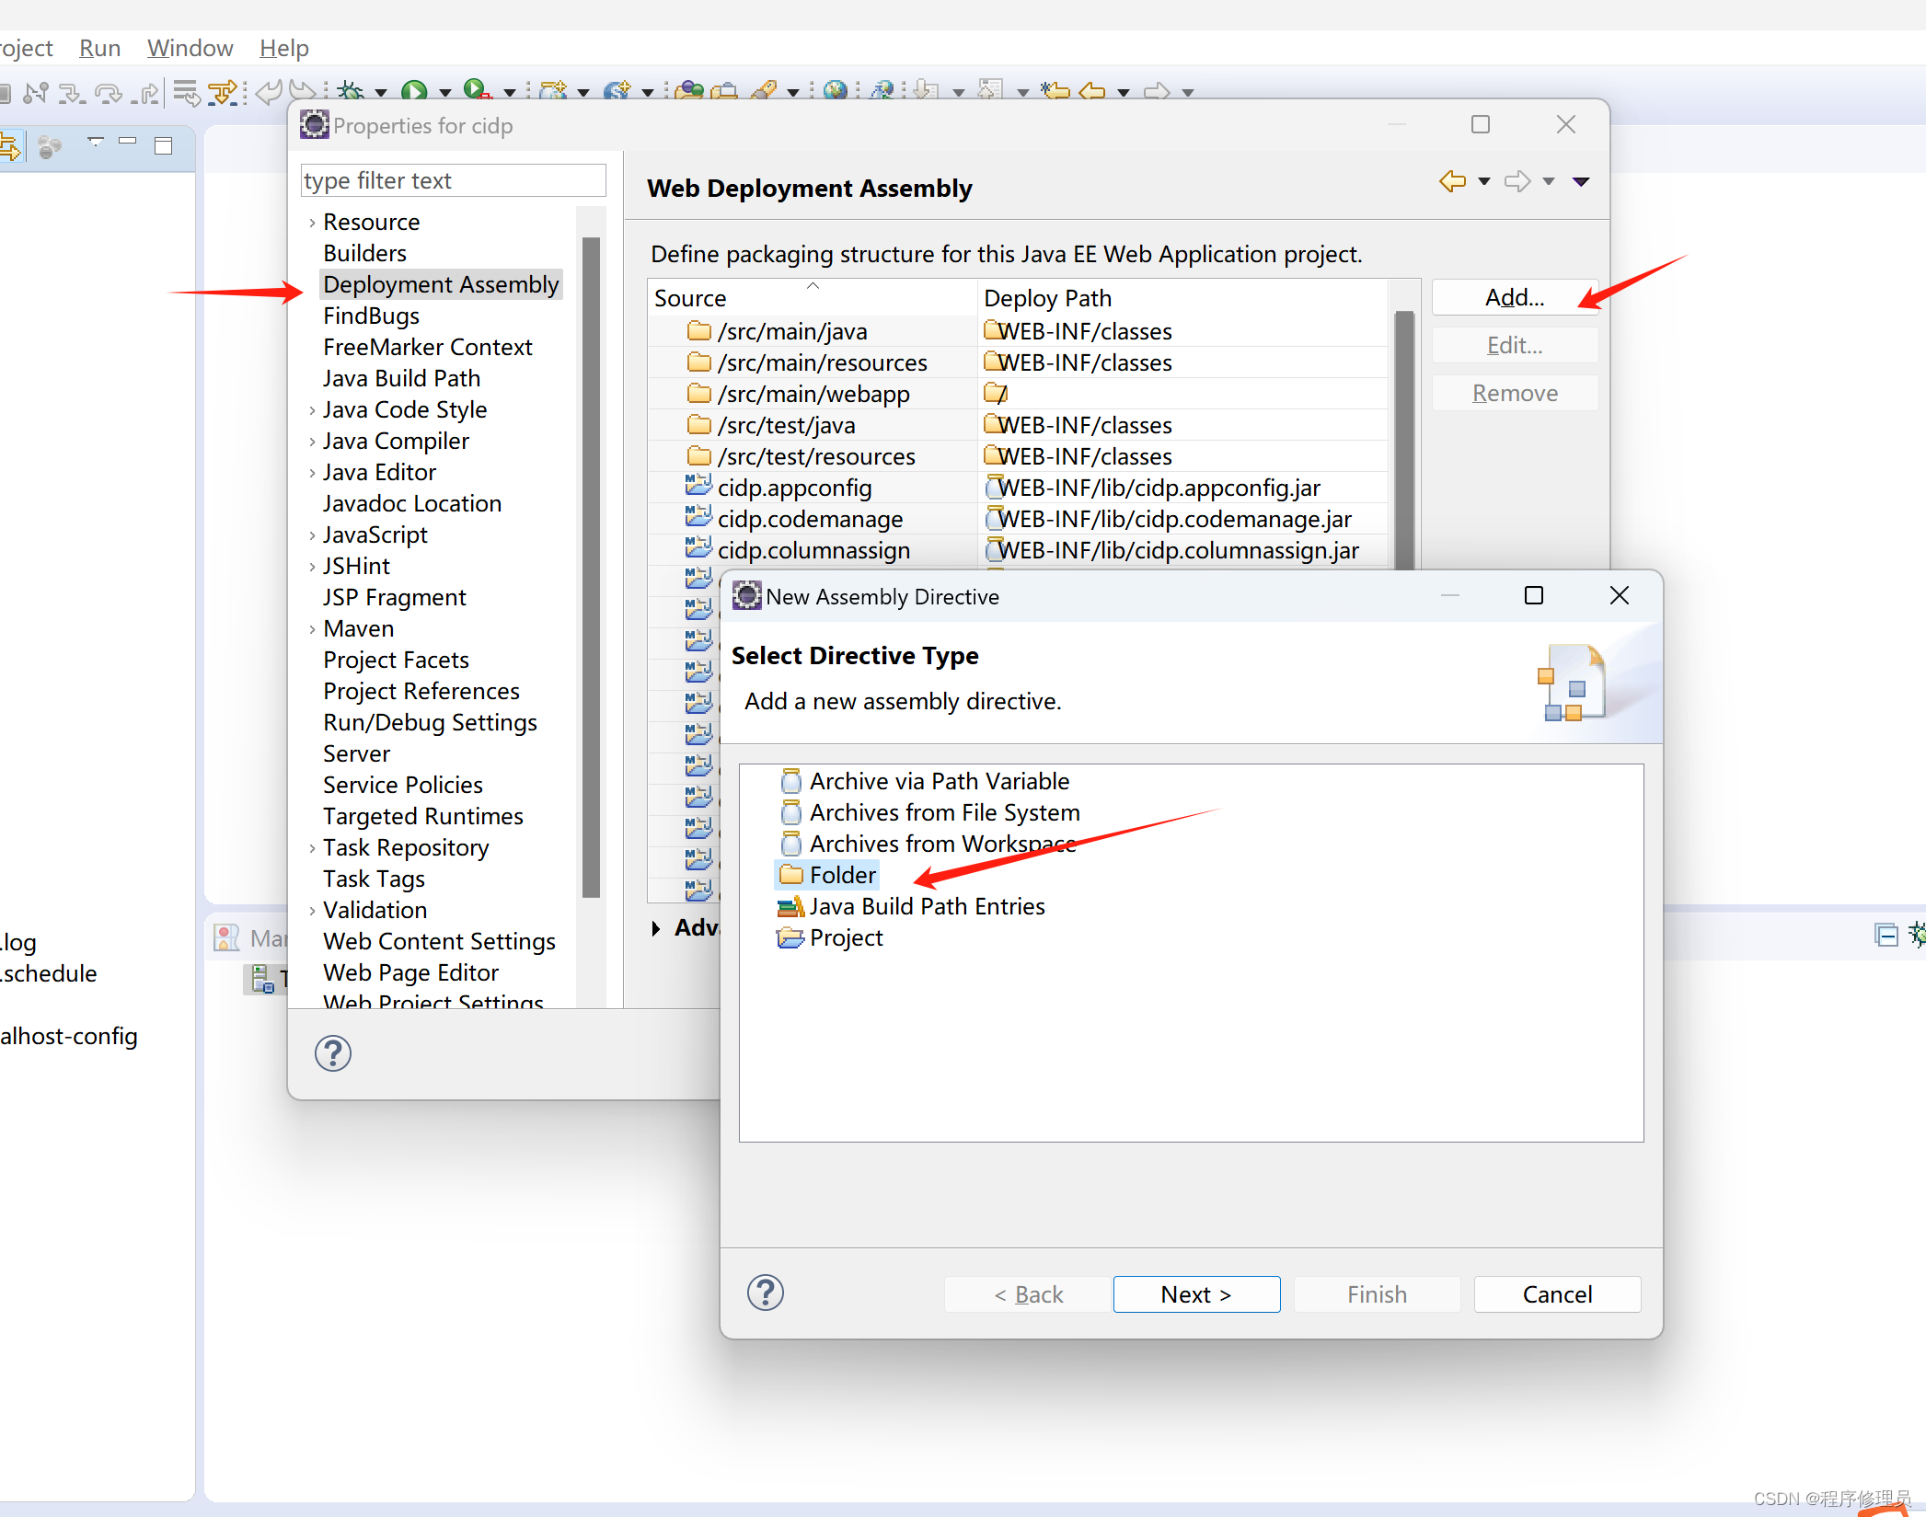Click the assembly table vertical scrollbar
The height and width of the screenshot is (1517, 1926).
[1403, 442]
